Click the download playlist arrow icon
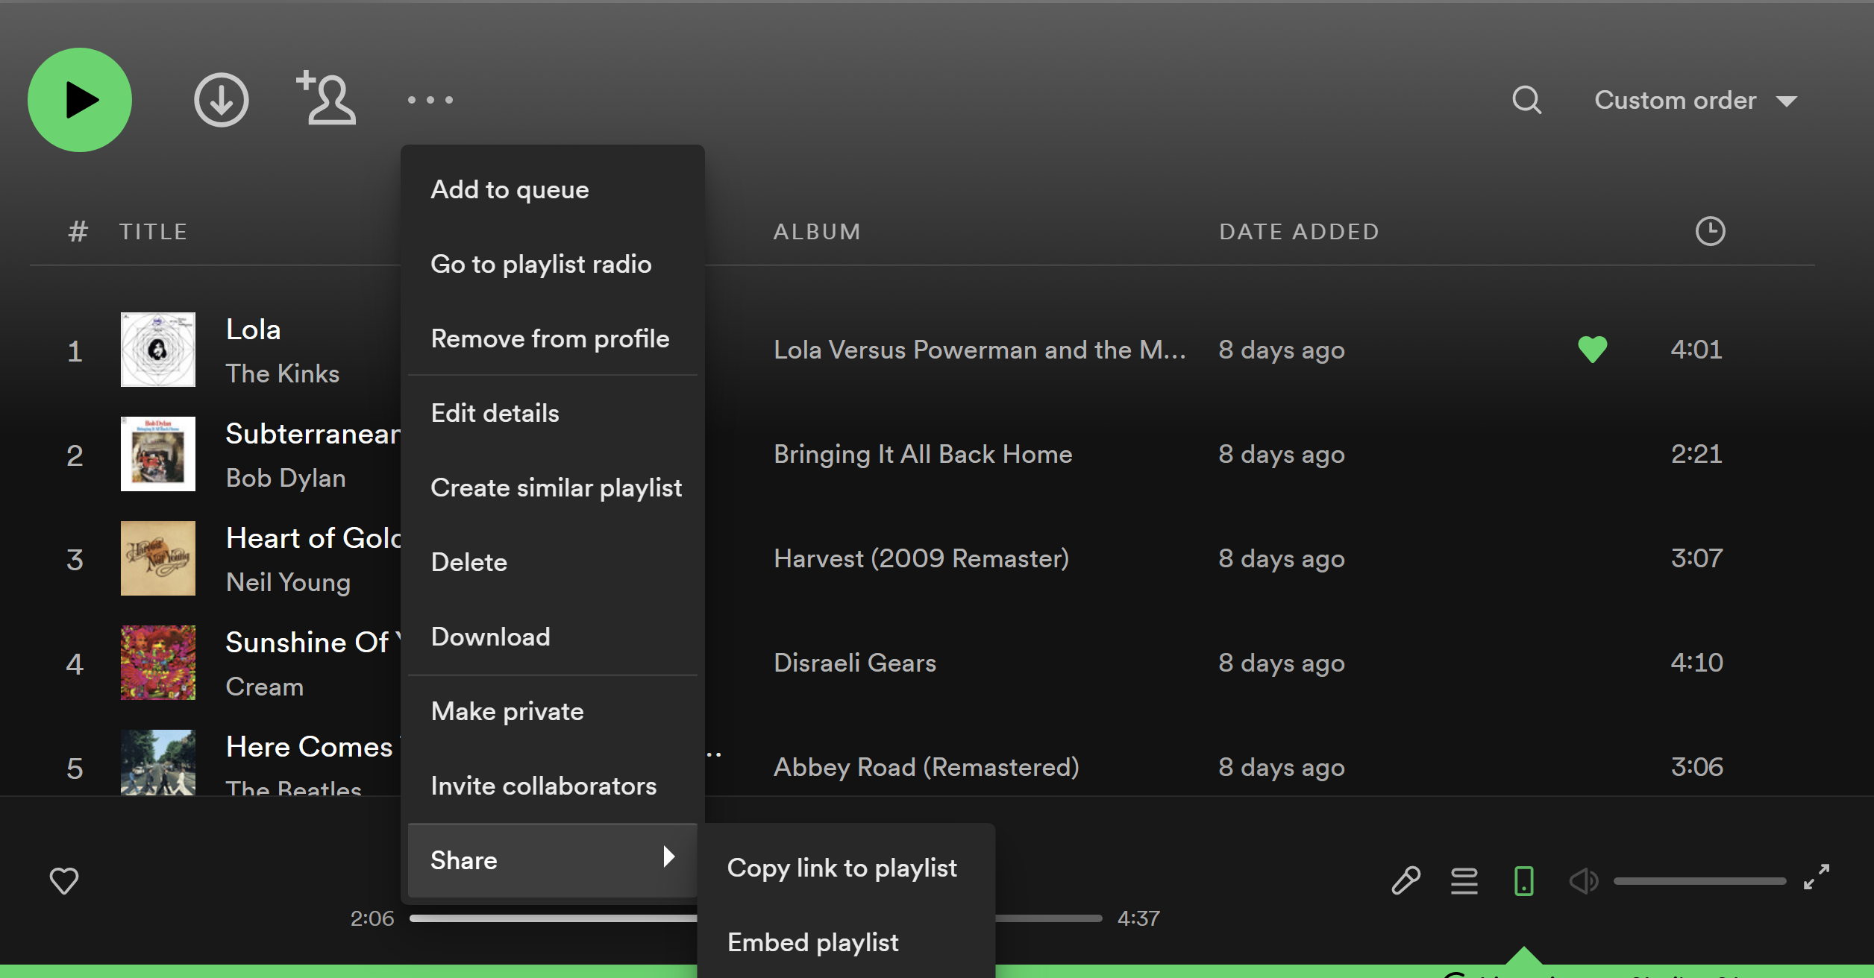Viewport: 1874px width, 978px height. point(221,100)
